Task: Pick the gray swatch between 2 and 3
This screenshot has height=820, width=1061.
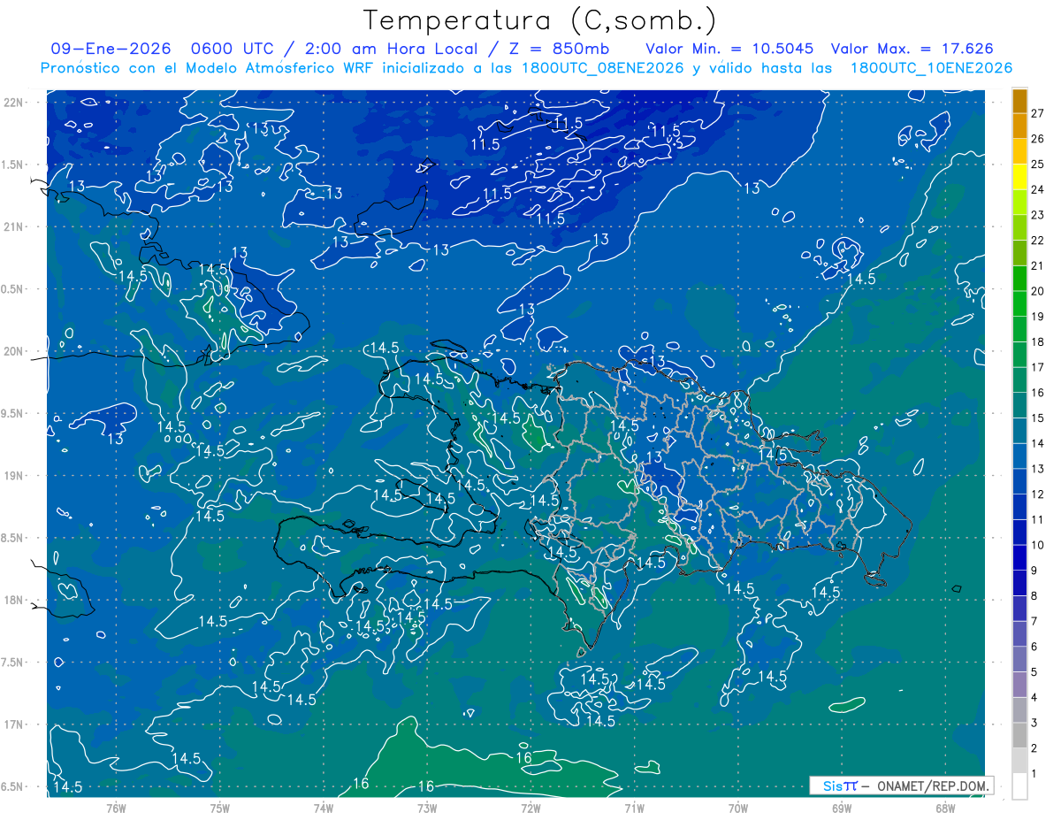Action: tap(1019, 736)
